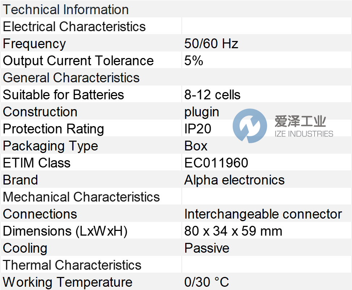Select the 8-12 cells value

[212, 95]
